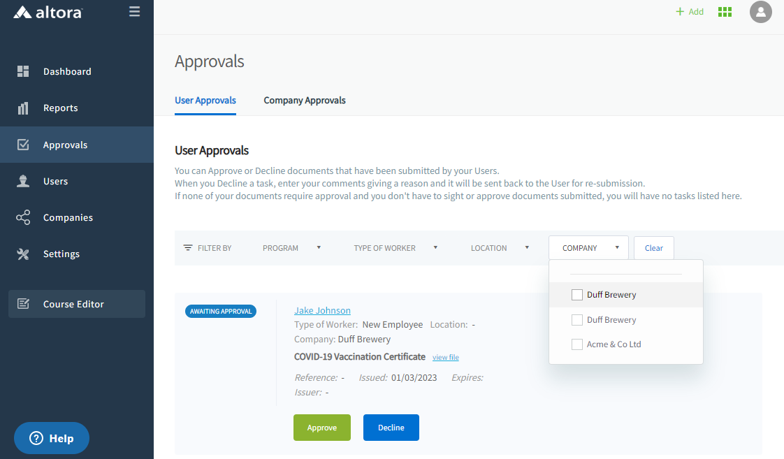Screen dimensions: 784x459
Task: Open the Type of Worker filter dropdown
Action: [395, 248]
